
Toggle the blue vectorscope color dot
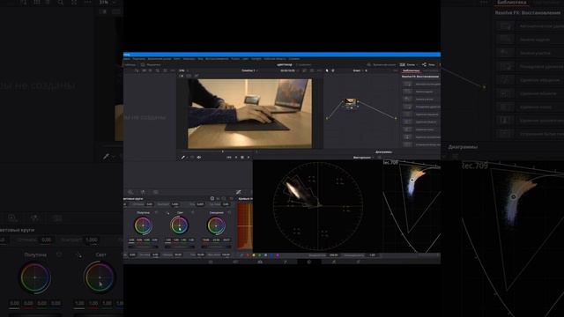(271, 255)
